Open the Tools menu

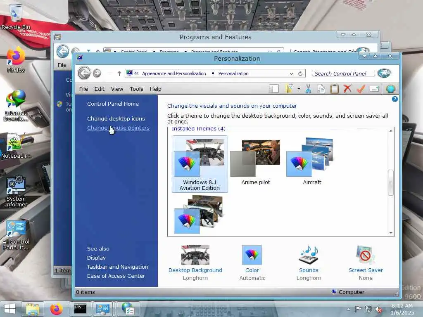click(136, 89)
